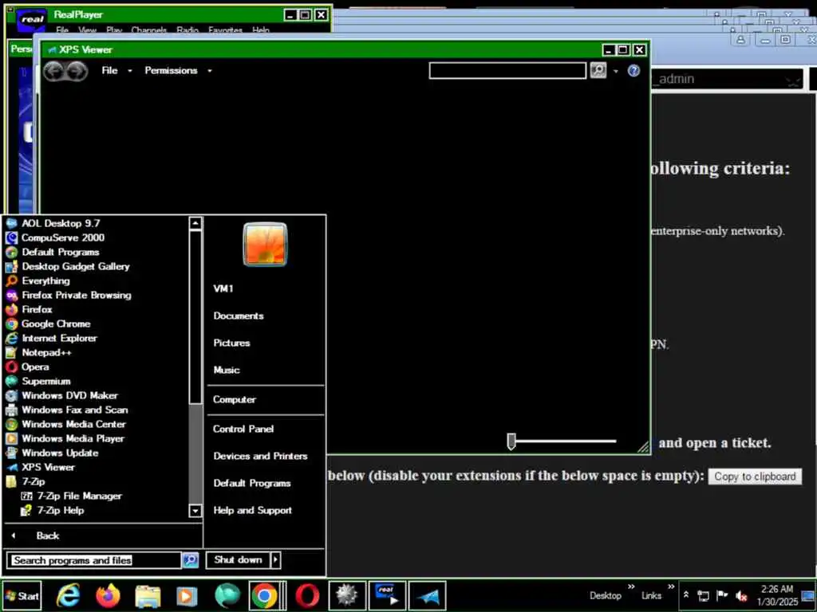Switch to RealPlayer taskbar button
The width and height of the screenshot is (817, 612).
(387, 596)
